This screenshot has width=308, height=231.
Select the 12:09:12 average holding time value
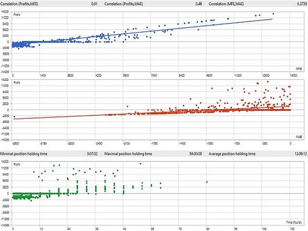point(297,154)
